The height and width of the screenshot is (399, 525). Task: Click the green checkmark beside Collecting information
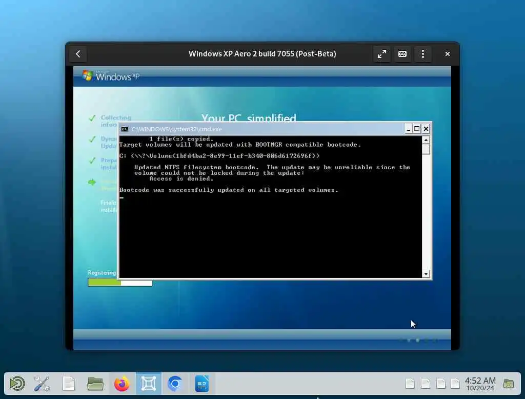[x=92, y=118]
